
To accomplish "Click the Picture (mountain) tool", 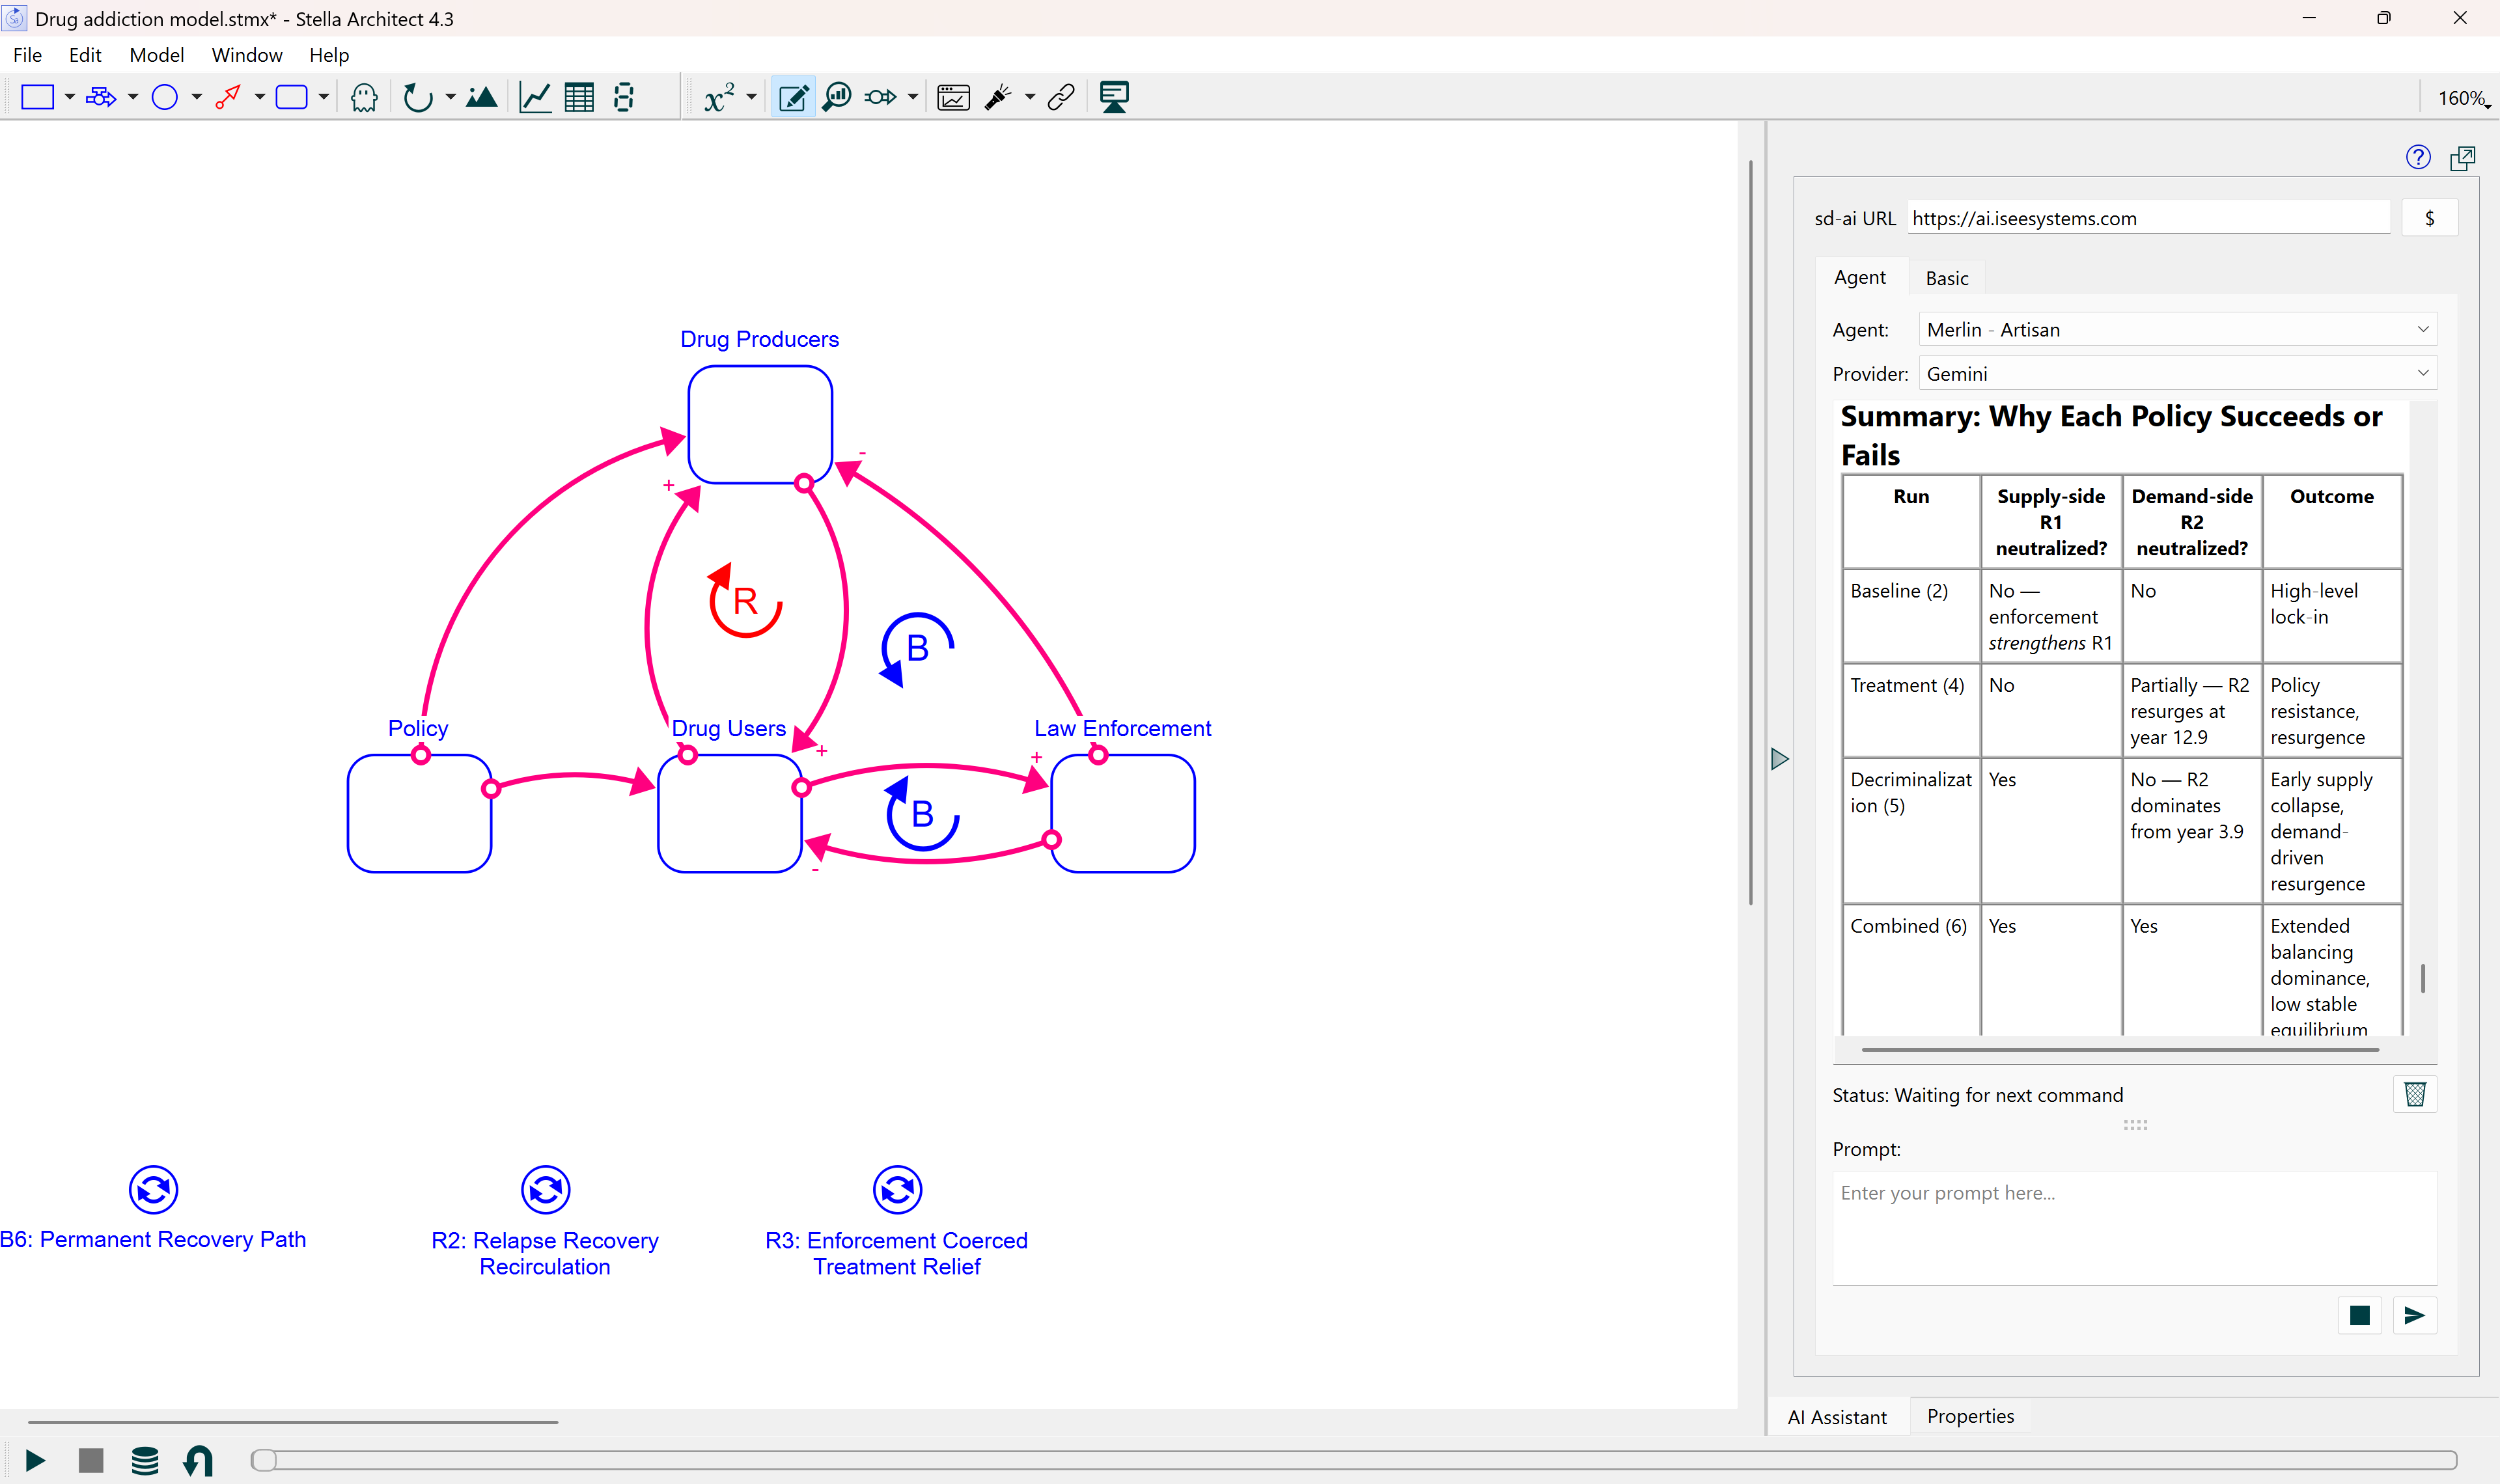I will [x=482, y=97].
